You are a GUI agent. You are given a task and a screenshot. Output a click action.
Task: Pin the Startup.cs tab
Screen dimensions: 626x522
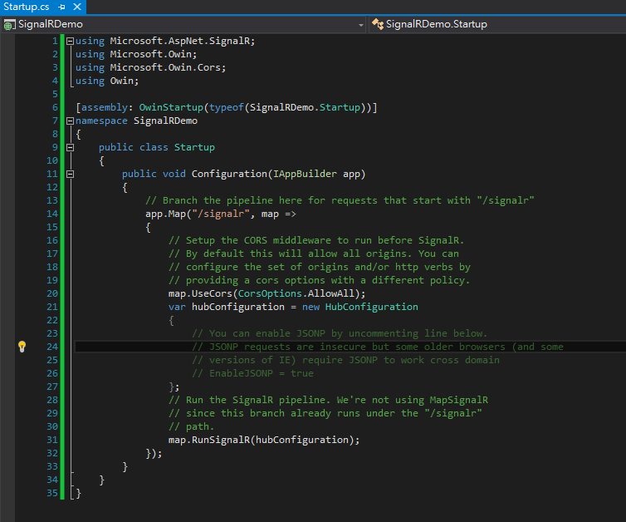coord(61,7)
